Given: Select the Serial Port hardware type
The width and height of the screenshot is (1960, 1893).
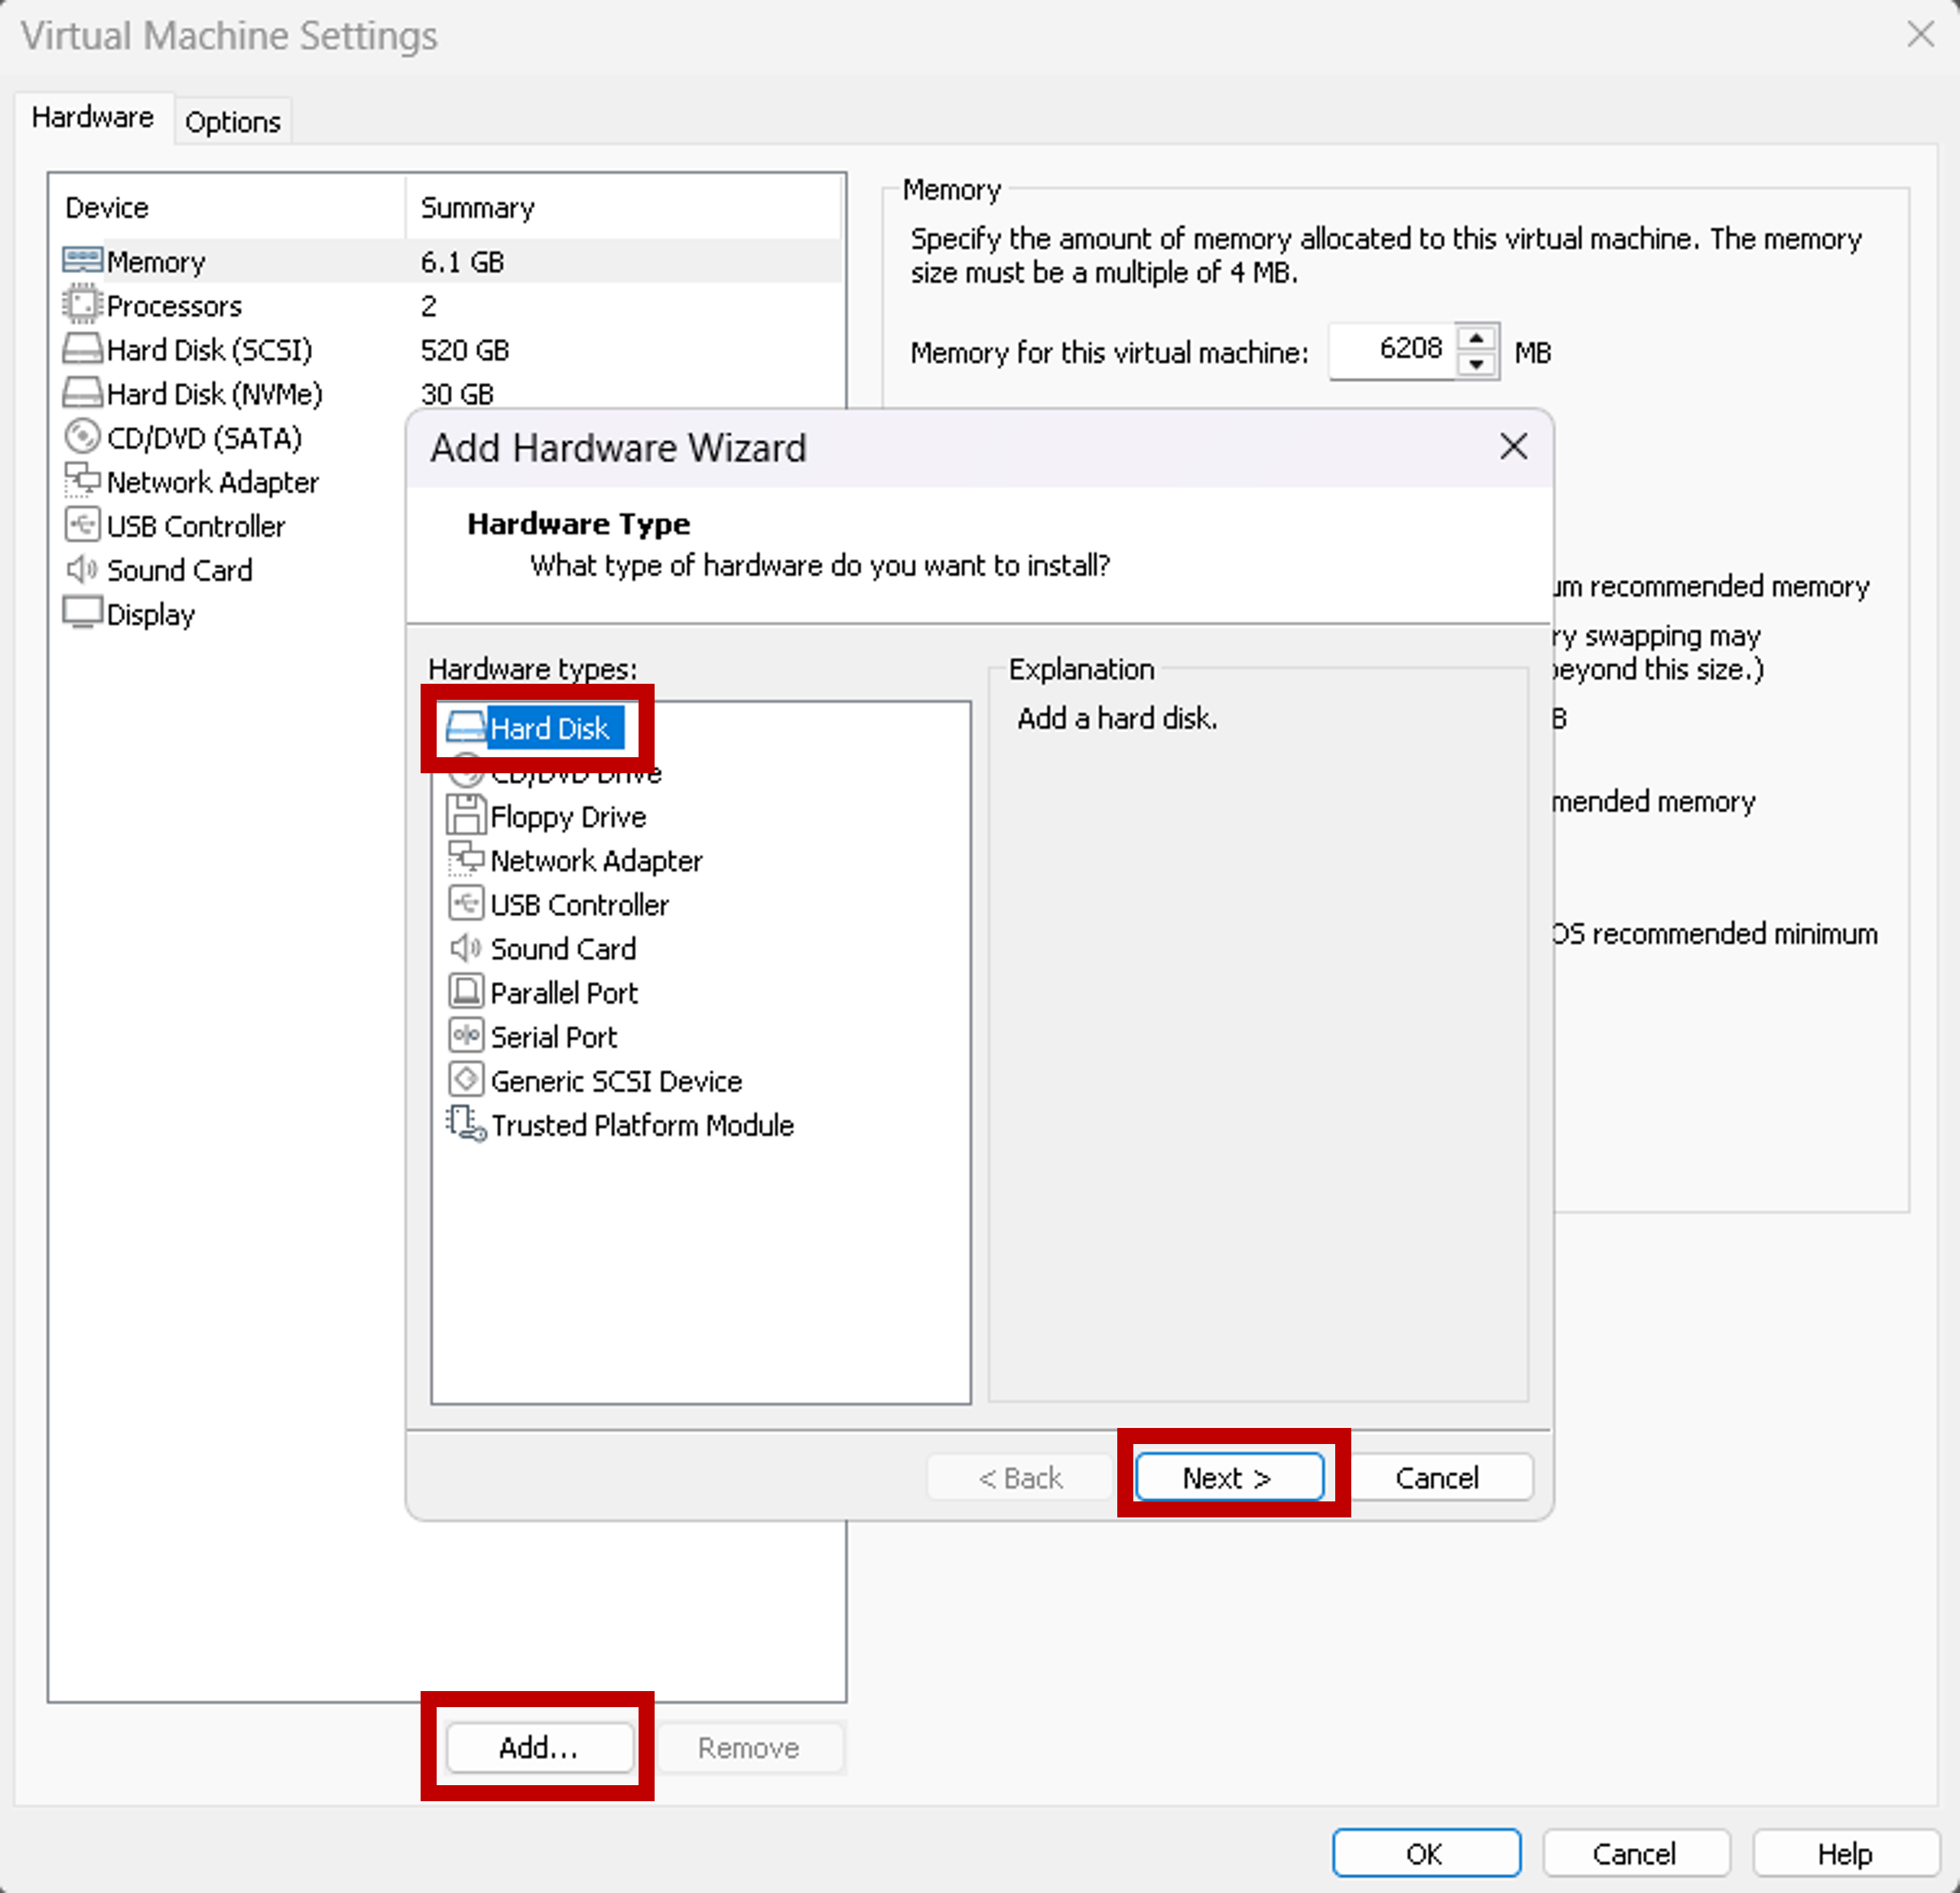Looking at the screenshot, I should [x=554, y=1036].
